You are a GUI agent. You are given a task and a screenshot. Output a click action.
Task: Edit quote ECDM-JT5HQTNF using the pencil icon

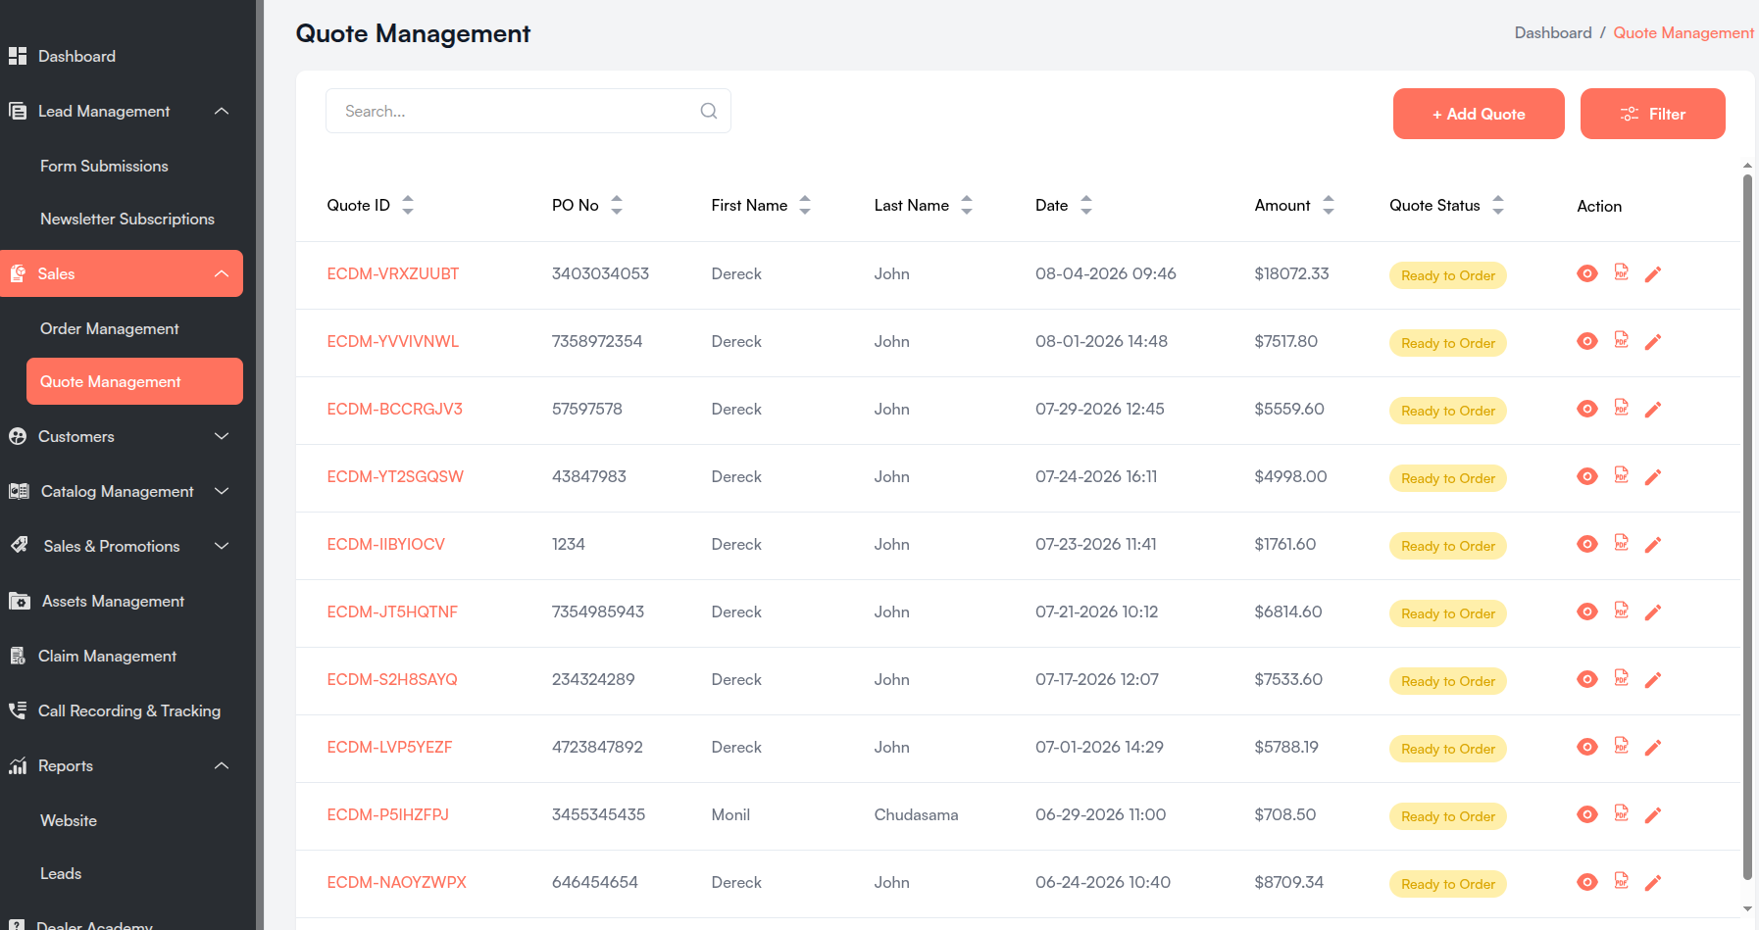[1653, 612]
